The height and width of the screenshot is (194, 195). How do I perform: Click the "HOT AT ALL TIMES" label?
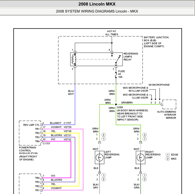click(111, 33)
